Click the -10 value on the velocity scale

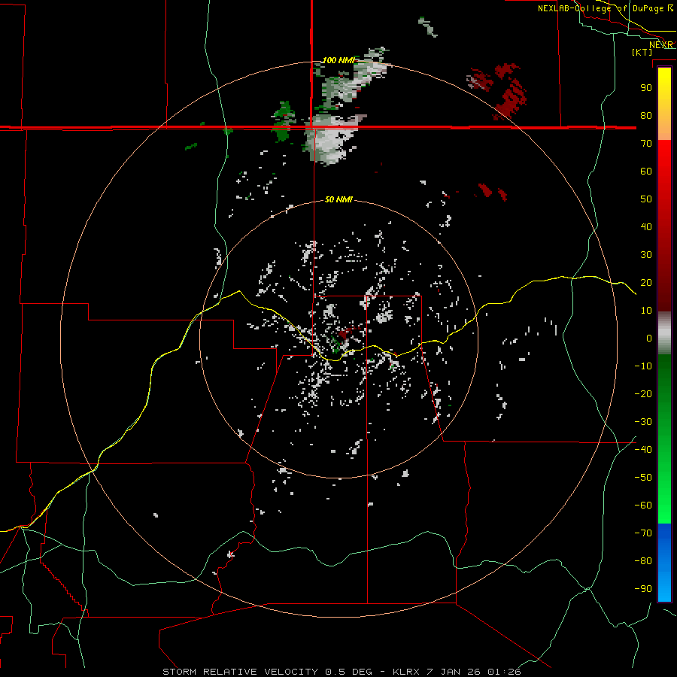pos(643,366)
